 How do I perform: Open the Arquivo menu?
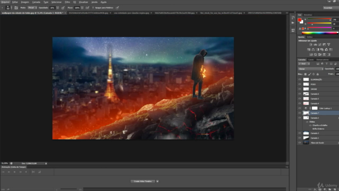[x=5, y=2]
